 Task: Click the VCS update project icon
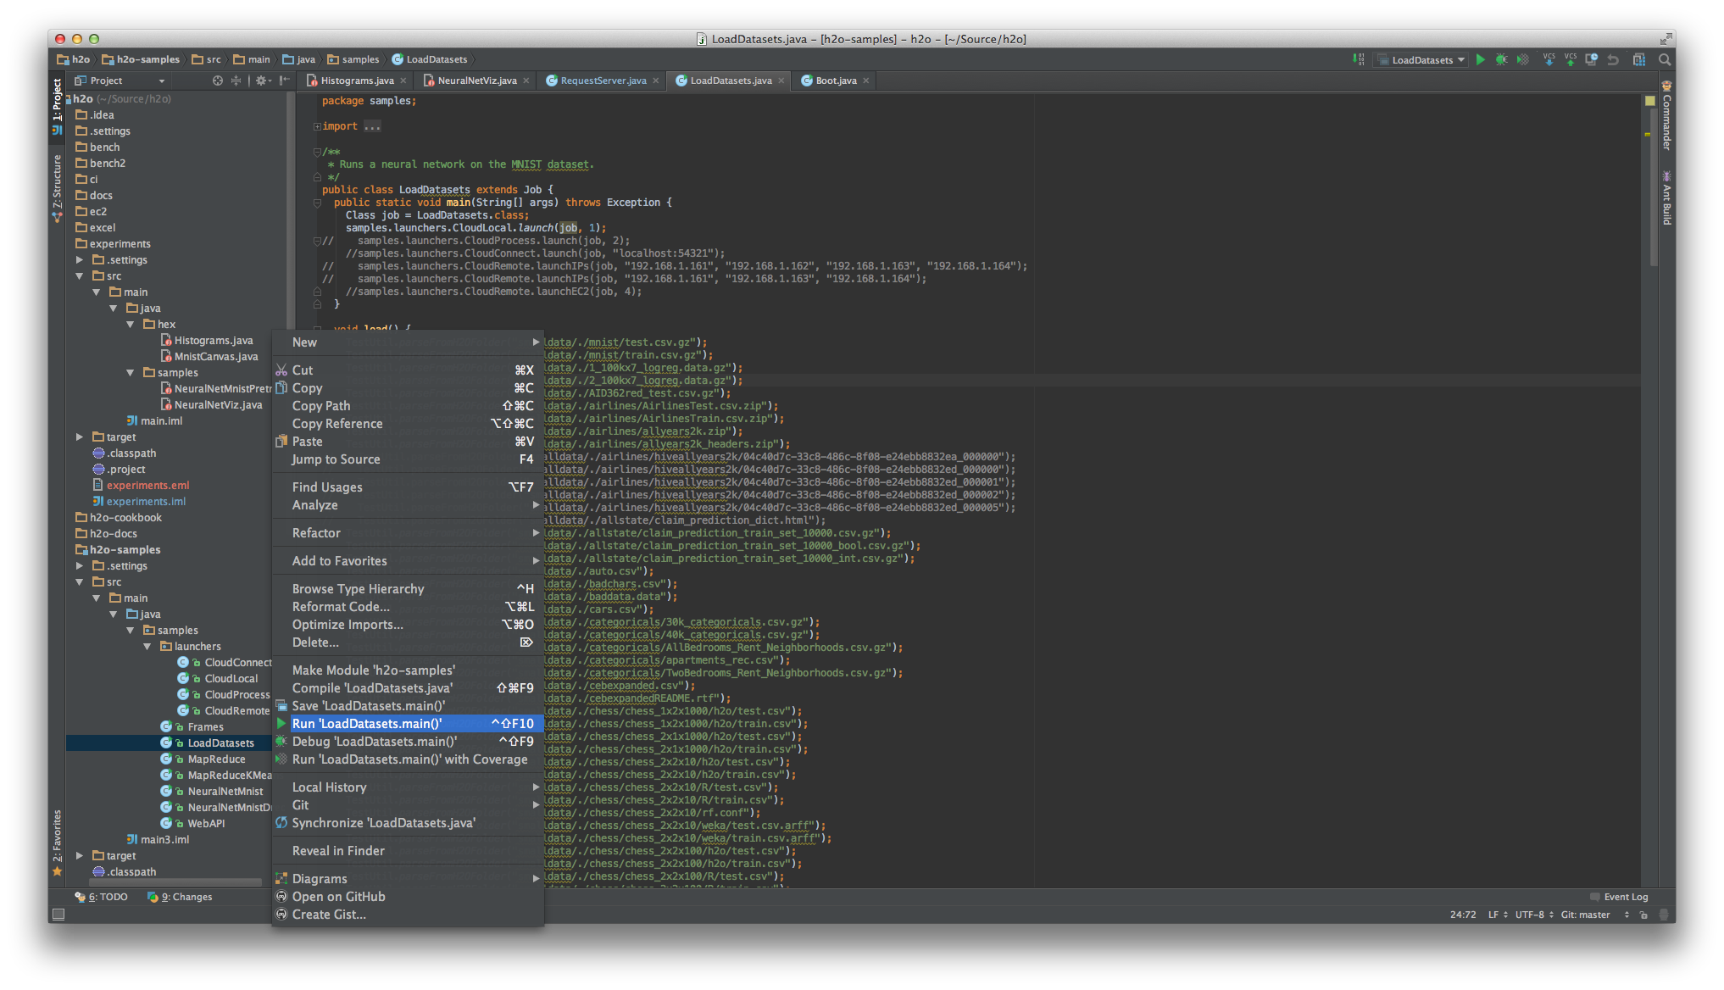click(x=1549, y=60)
